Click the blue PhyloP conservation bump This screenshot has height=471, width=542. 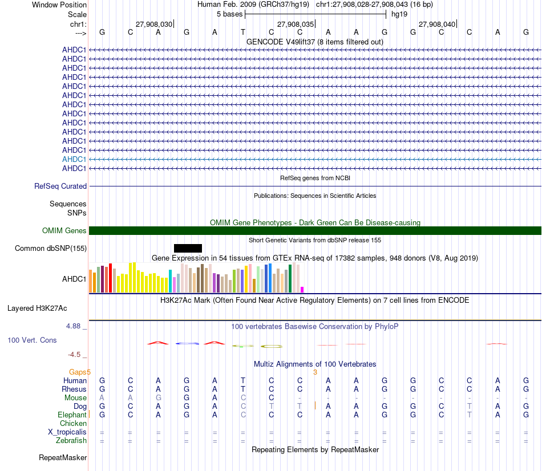(187, 343)
